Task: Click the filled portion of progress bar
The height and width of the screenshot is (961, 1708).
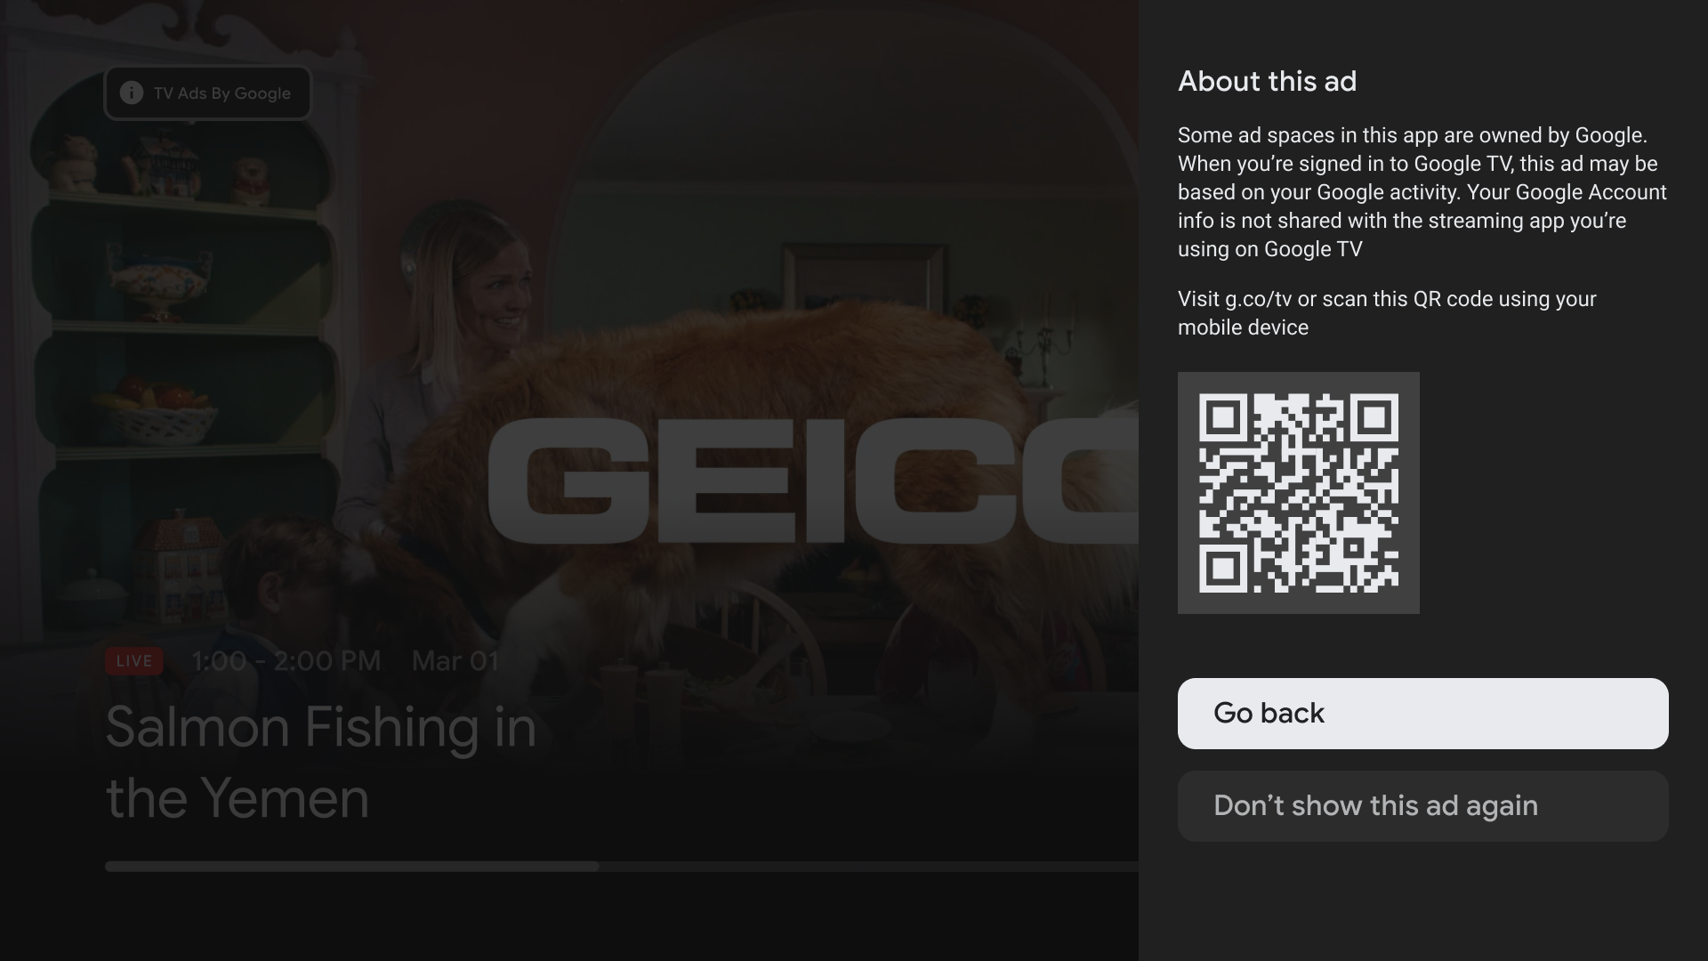Action: point(352,866)
